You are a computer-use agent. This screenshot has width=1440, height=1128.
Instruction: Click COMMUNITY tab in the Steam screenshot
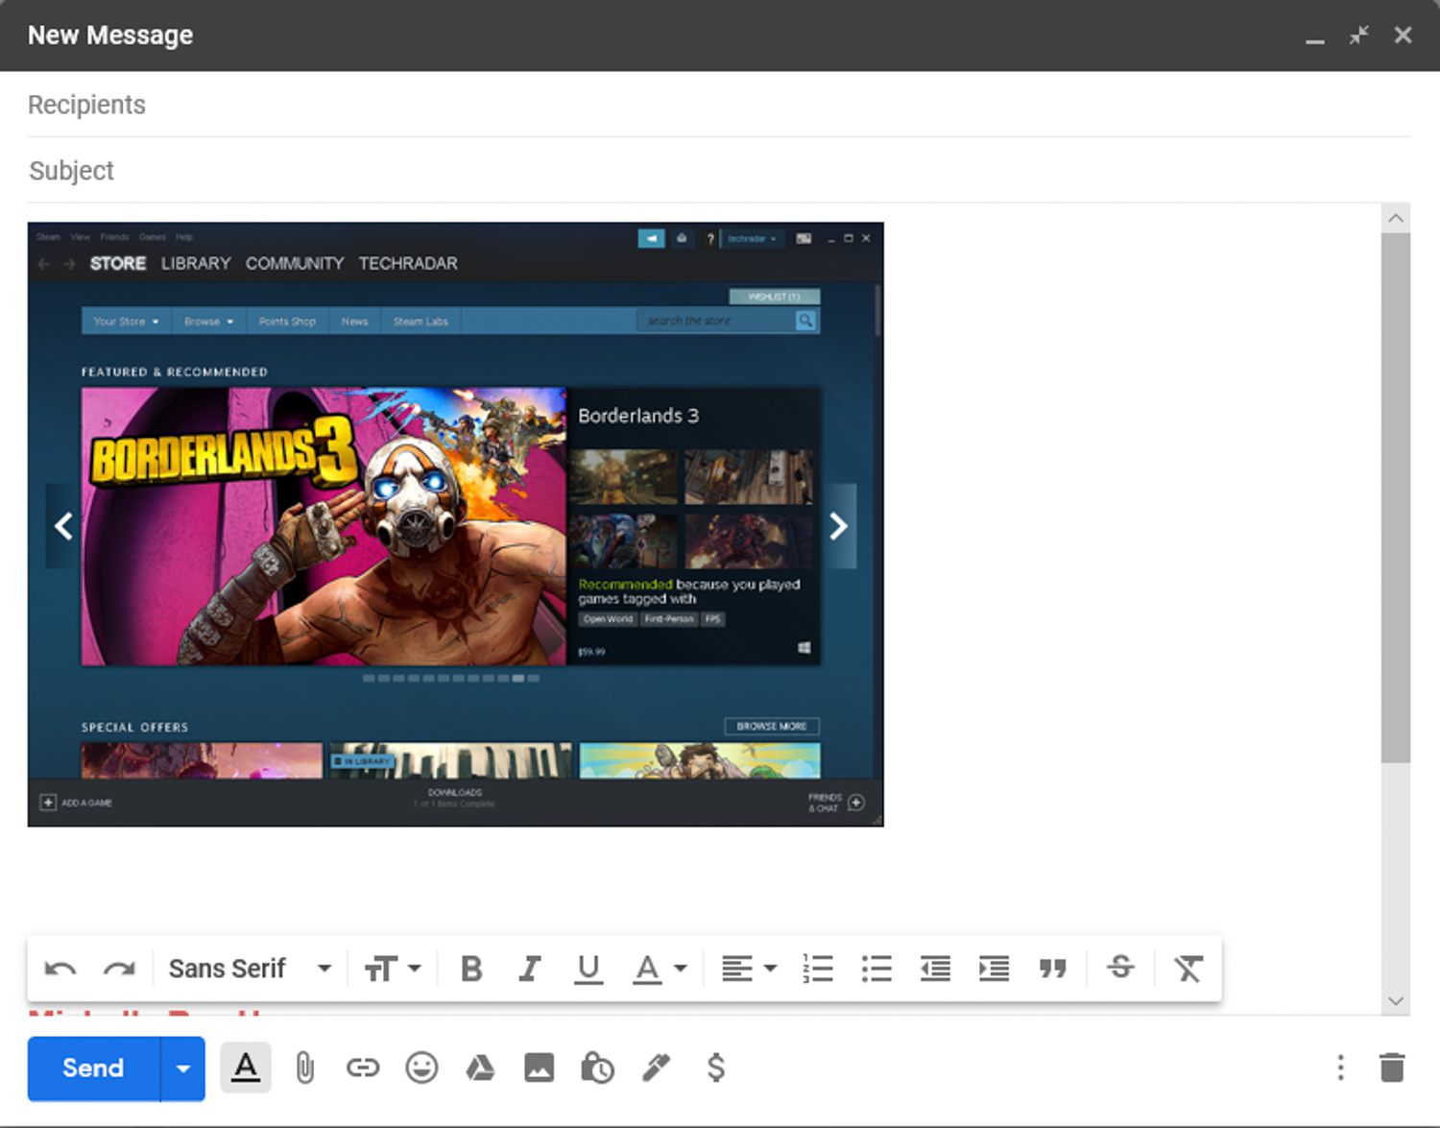click(x=295, y=263)
